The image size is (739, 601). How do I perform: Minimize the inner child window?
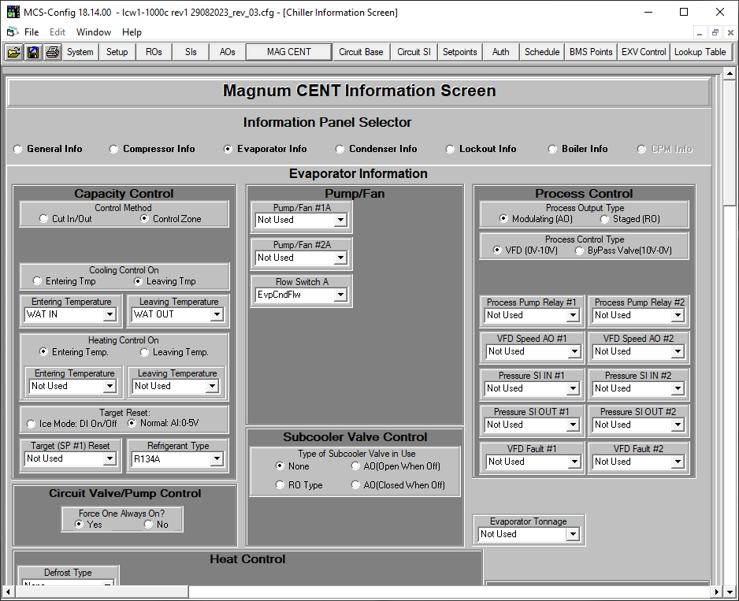tap(700, 32)
